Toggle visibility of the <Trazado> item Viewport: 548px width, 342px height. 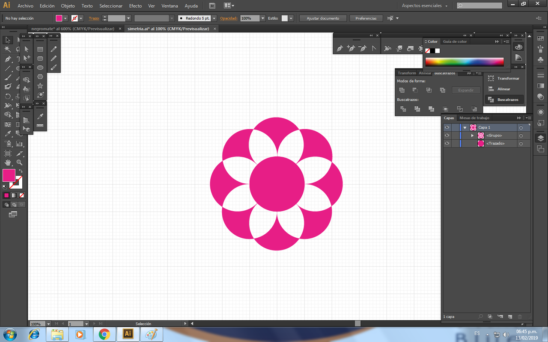click(x=447, y=144)
